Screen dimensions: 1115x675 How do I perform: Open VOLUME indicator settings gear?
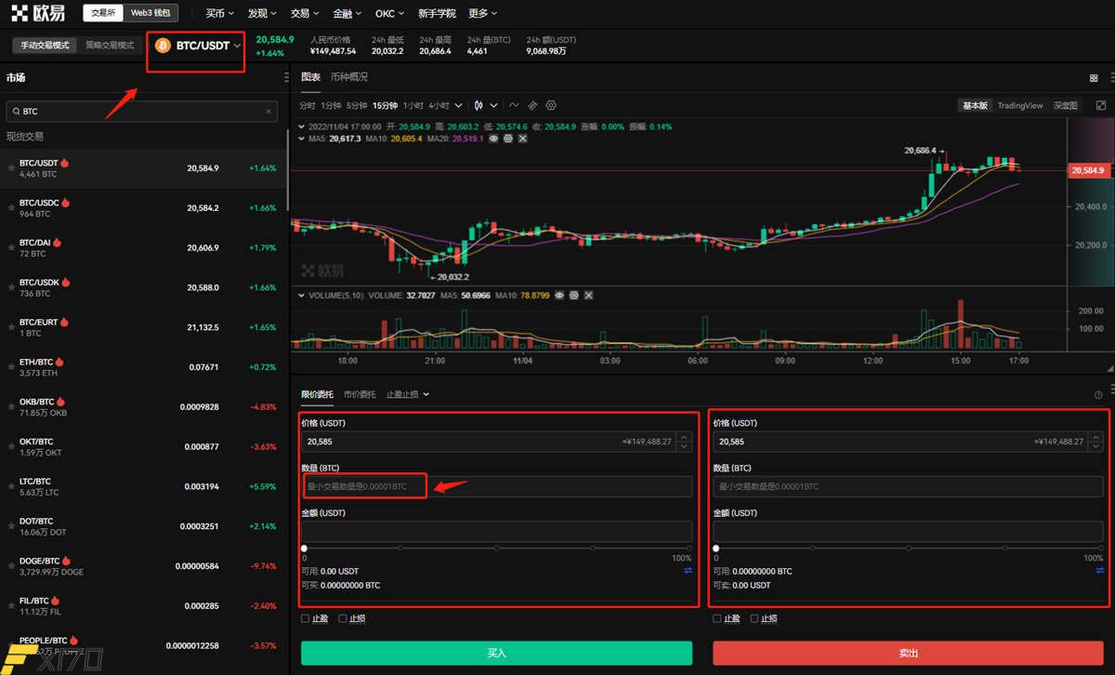[x=574, y=295]
